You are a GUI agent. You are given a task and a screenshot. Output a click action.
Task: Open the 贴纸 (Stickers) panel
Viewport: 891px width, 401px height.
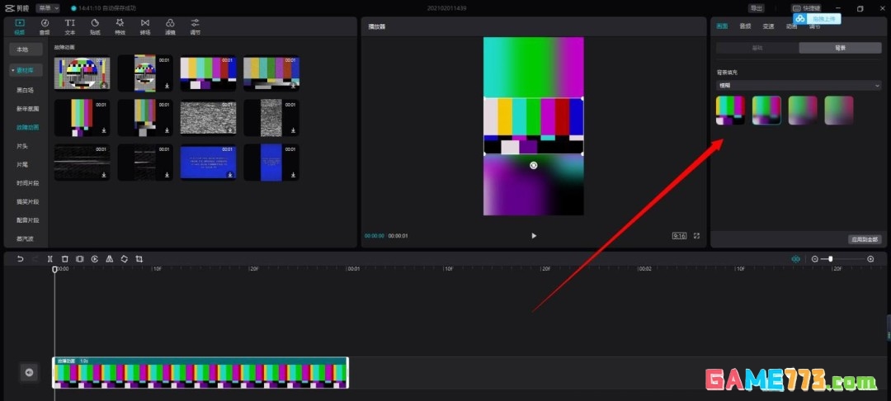tap(95, 26)
